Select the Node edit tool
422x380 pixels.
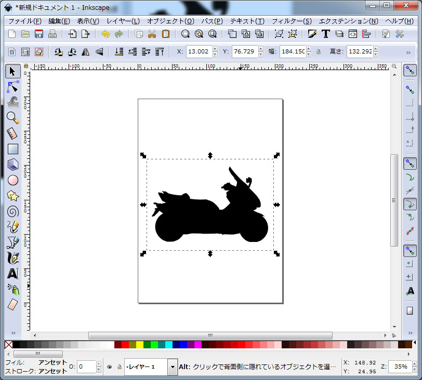pyautogui.click(x=13, y=86)
